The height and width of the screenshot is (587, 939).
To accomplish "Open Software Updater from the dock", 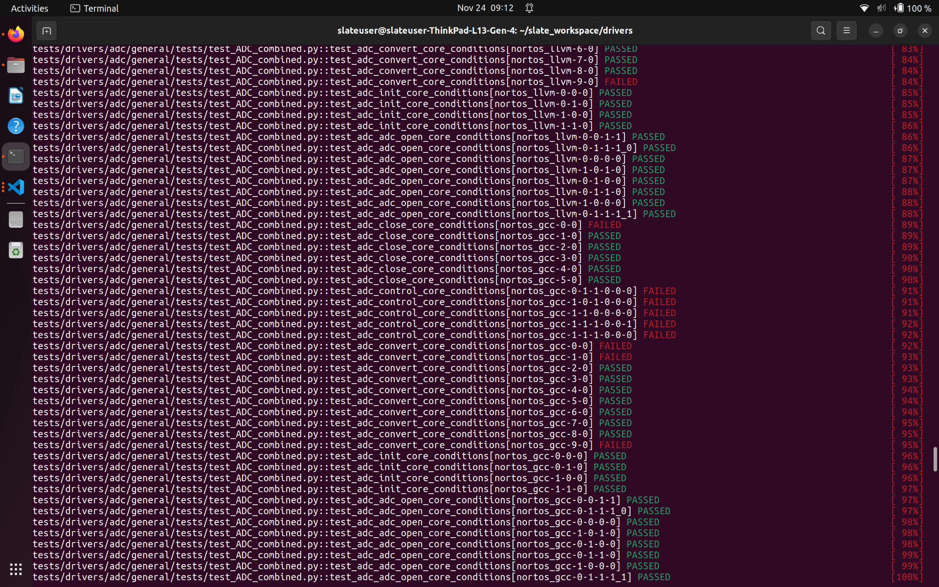I will [16, 250].
